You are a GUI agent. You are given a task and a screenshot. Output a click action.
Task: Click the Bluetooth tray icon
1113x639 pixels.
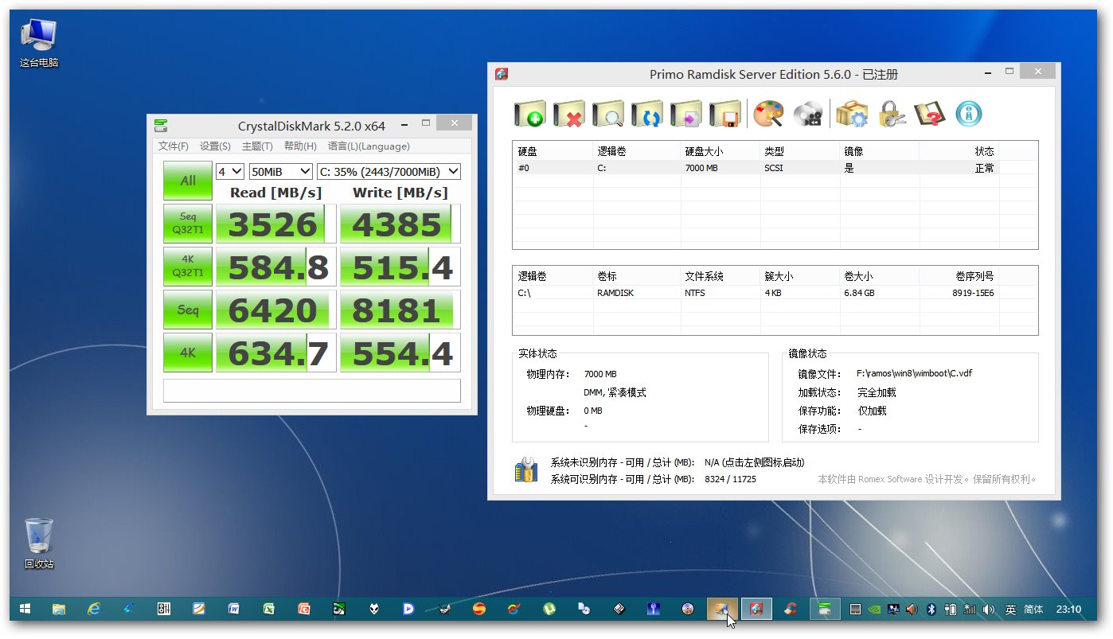tap(930, 610)
